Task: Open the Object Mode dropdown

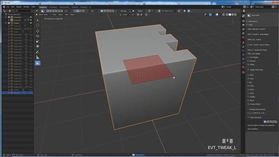Action: click(43, 14)
